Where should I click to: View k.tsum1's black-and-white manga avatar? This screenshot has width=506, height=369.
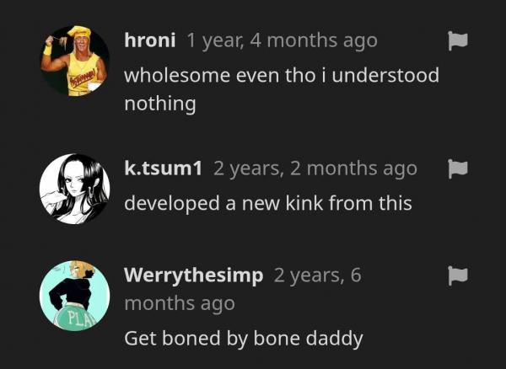point(74,189)
